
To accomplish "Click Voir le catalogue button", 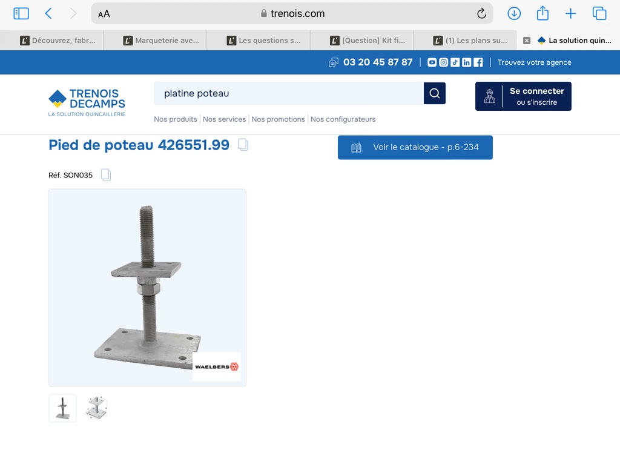I will pyautogui.click(x=415, y=147).
